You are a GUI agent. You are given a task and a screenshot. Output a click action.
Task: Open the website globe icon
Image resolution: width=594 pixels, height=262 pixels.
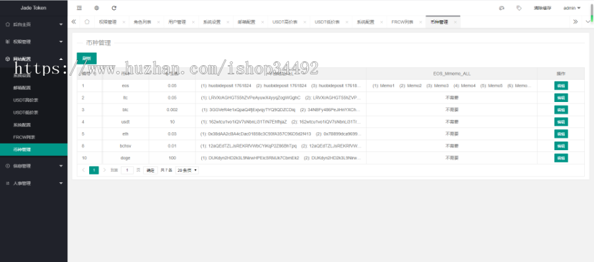(x=96, y=8)
